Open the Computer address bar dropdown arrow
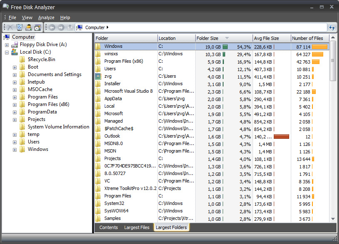 coord(108,27)
